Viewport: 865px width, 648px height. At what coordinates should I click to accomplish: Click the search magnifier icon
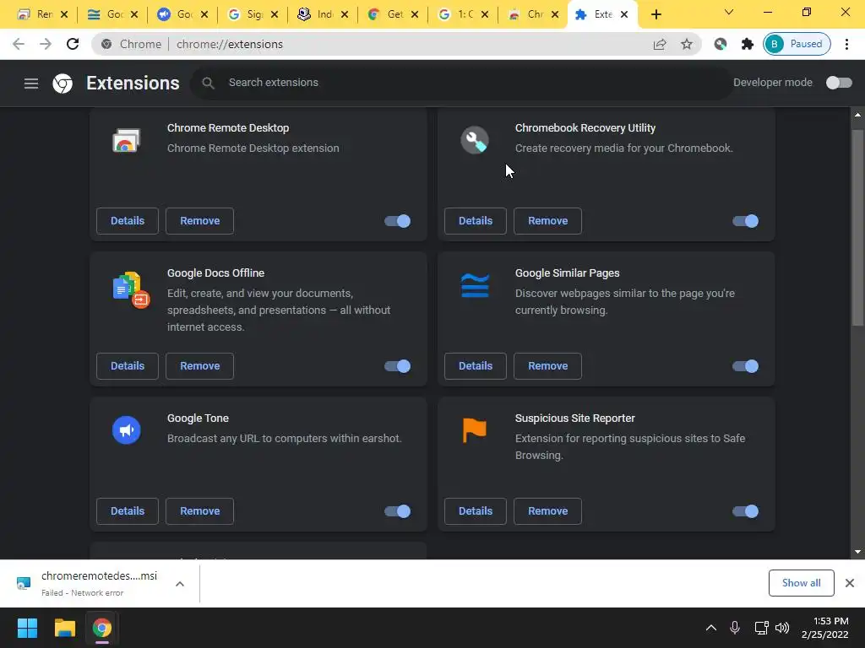point(208,83)
